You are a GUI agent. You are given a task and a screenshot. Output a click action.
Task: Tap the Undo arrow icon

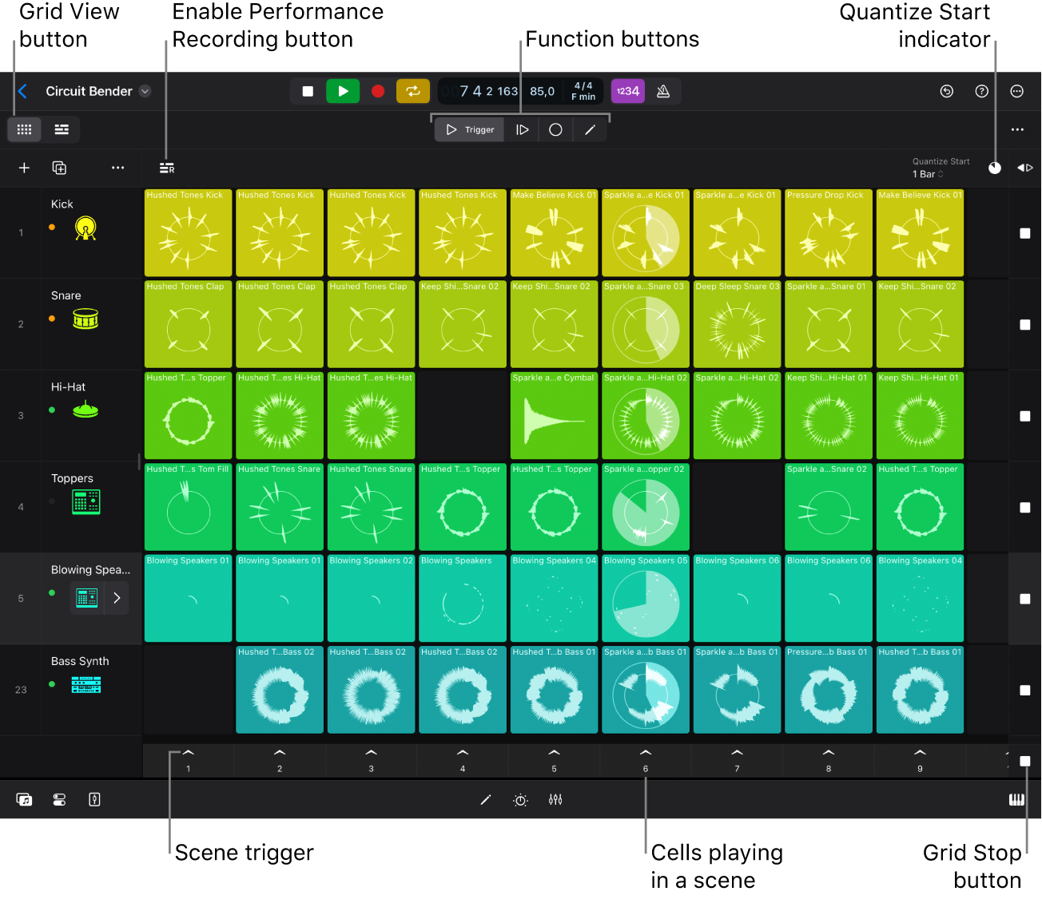click(947, 91)
